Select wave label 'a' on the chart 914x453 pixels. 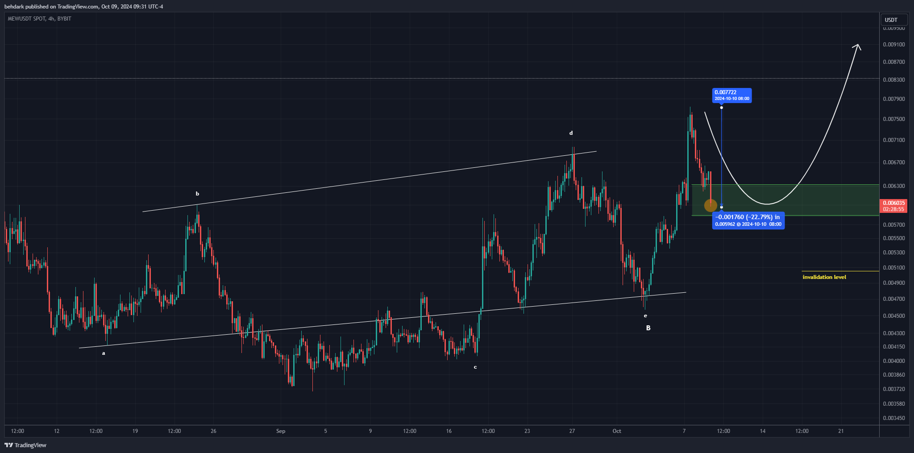click(x=104, y=353)
